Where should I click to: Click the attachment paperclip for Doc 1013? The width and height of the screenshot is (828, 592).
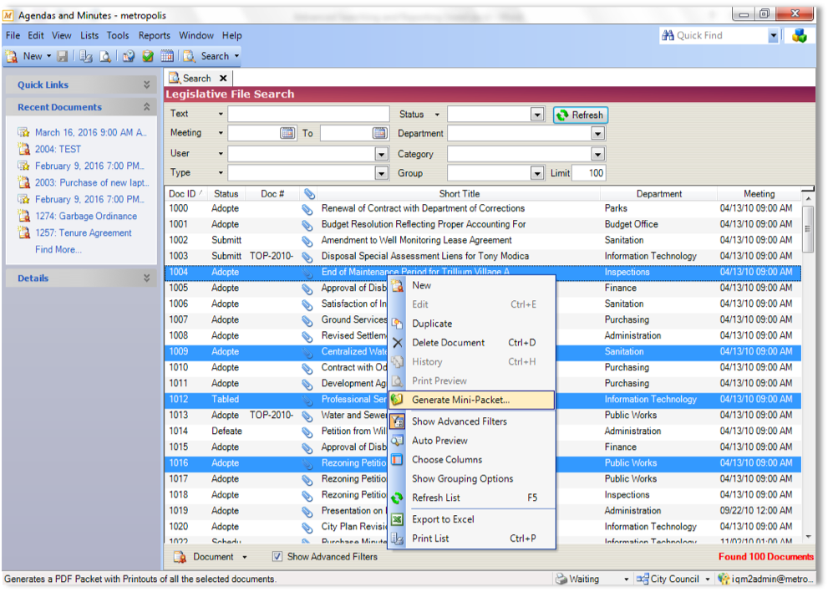click(307, 416)
